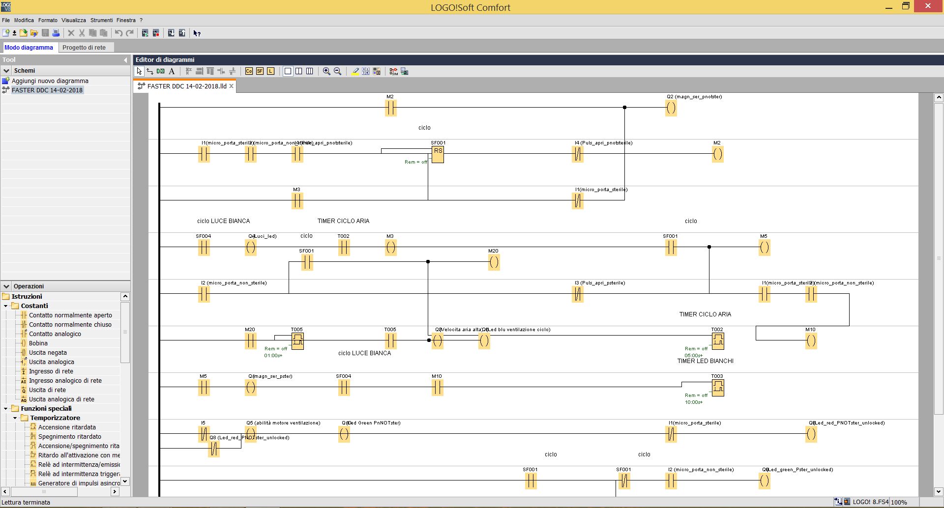Viewport: 944px width, 508px height.
Task: Click Aggiungi nuovo diagramma
Action: (x=50, y=81)
